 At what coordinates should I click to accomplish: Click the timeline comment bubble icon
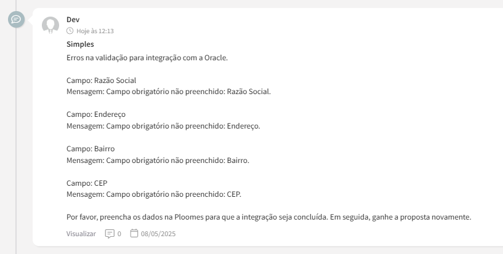(16, 20)
